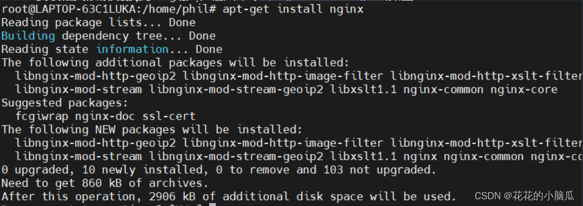The width and height of the screenshot is (583, 206).
Task: Click the CSDN watermark at bottom right
Action: pyautogui.click(x=525, y=196)
